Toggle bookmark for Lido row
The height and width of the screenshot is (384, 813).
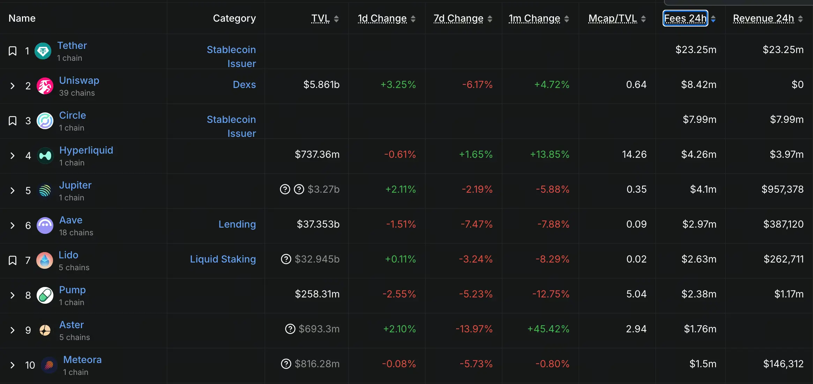tap(13, 260)
